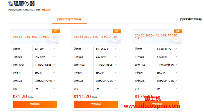Viewport: 204px width, 112px height.
Task: Click the server illustration on E3-1230 card
Action: coord(53,40)
